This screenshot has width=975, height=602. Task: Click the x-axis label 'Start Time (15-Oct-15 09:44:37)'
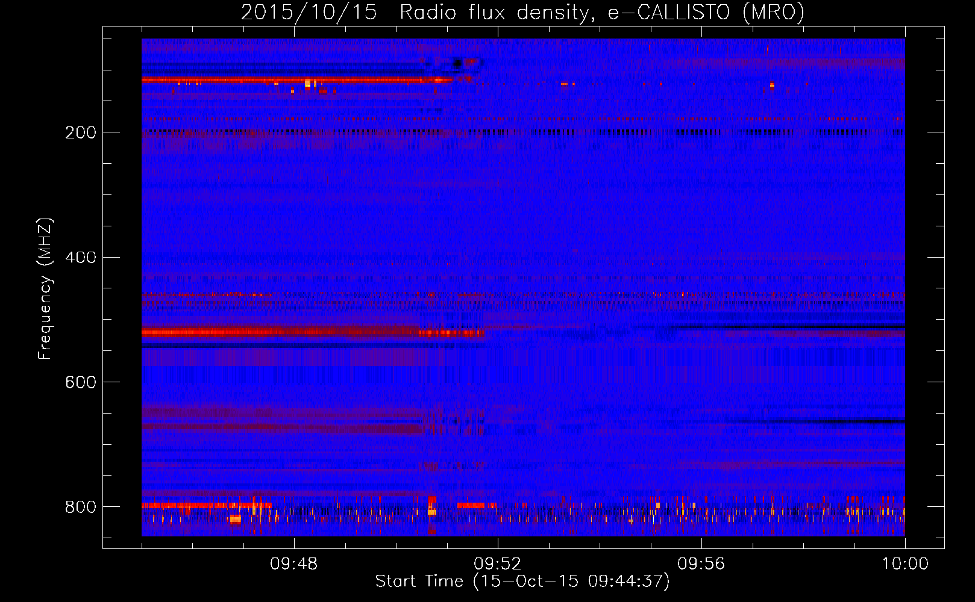[x=522, y=582]
